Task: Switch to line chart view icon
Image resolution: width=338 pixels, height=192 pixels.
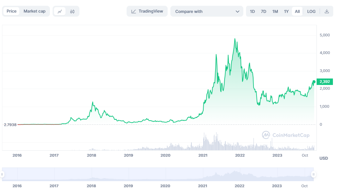Action: (60, 12)
